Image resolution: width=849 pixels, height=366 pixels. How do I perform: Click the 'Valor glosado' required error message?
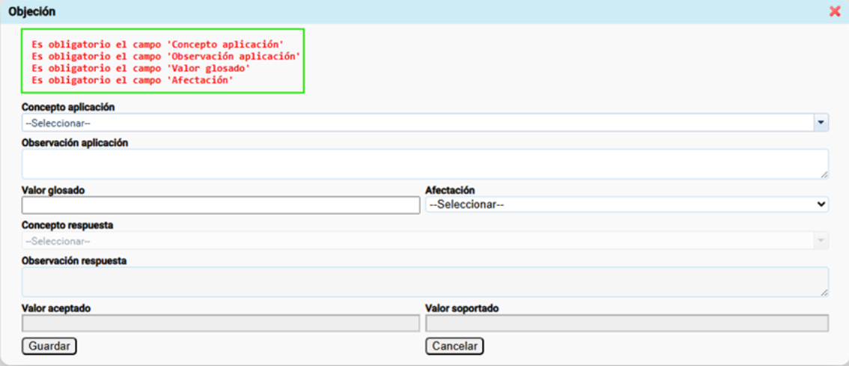141,68
